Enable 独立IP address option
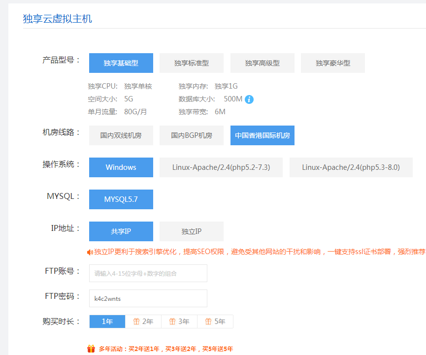Image resolution: width=426 pixels, height=355 pixels. [192, 231]
